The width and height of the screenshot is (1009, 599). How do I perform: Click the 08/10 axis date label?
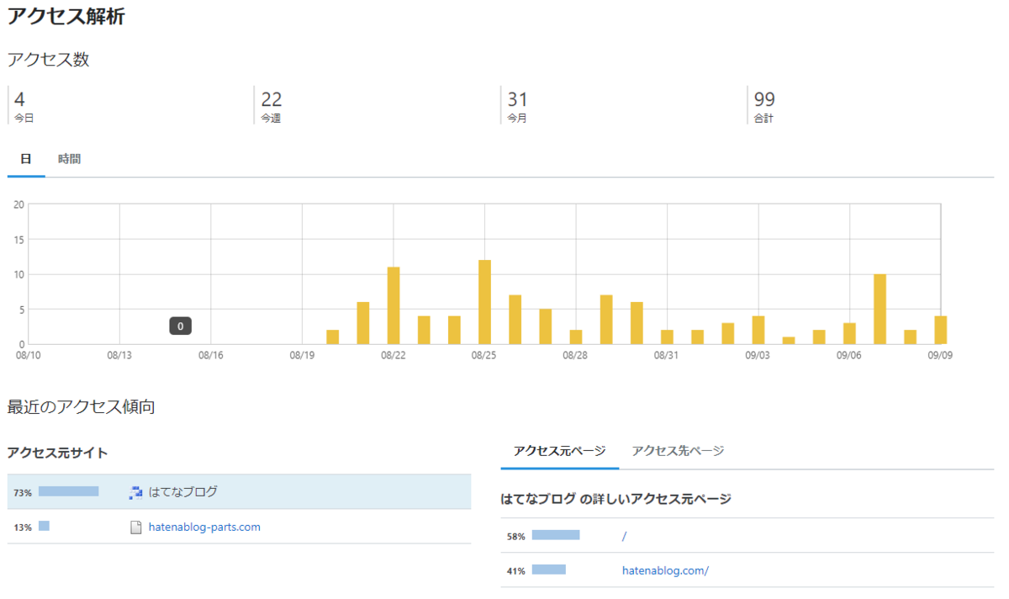(x=28, y=355)
